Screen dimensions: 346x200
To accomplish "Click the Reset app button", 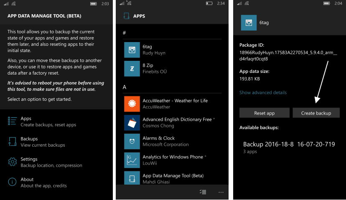I will [265, 113].
